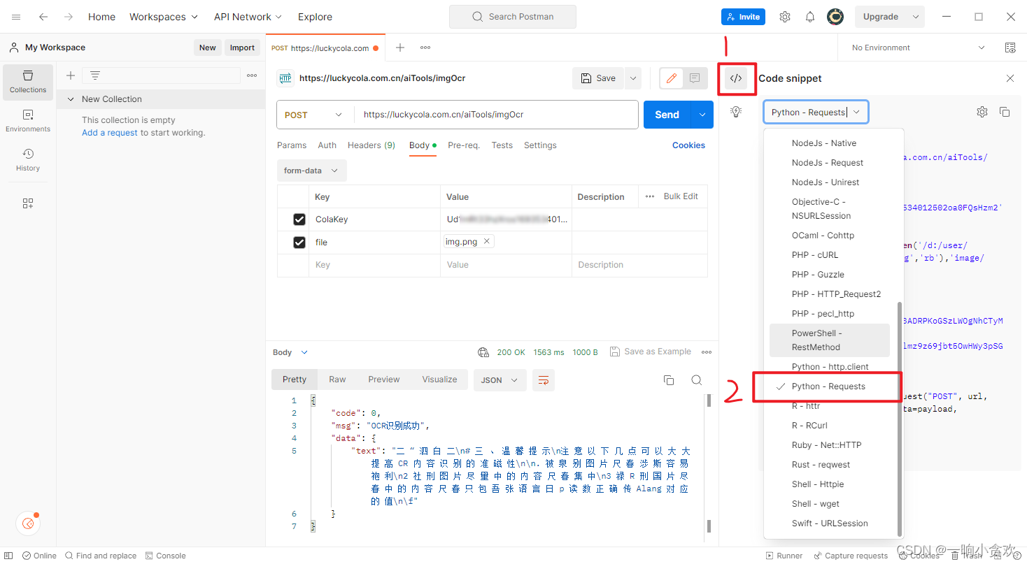Open code snippet settings gear
The height and width of the screenshot is (564, 1027).
pos(982,112)
